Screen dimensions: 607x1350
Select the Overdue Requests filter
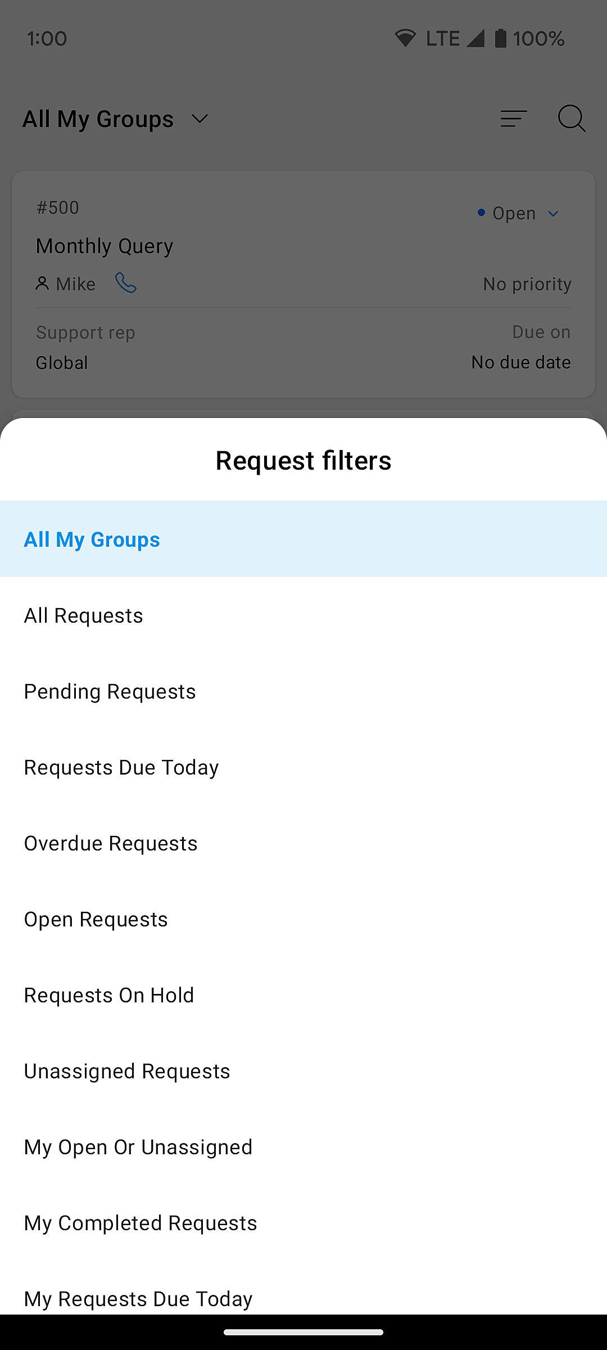tap(111, 843)
